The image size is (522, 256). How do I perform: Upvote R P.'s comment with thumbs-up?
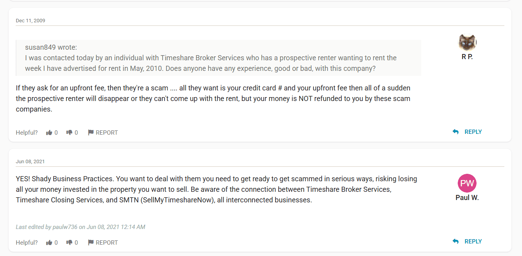click(x=49, y=133)
